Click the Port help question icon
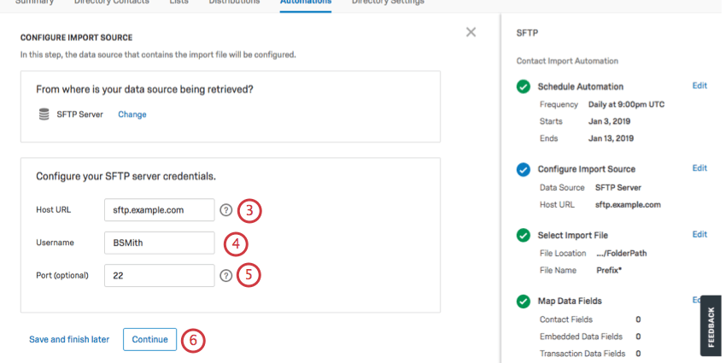The image size is (726, 363). [225, 276]
